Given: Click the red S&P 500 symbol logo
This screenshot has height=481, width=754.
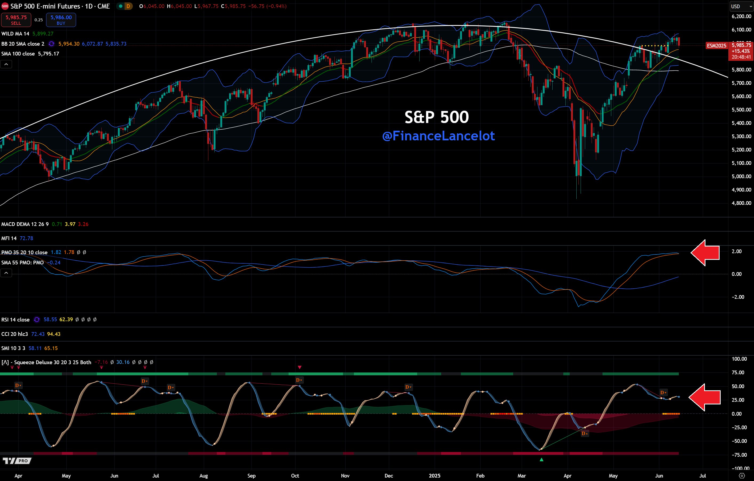Looking at the screenshot, I should coord(5,6).
